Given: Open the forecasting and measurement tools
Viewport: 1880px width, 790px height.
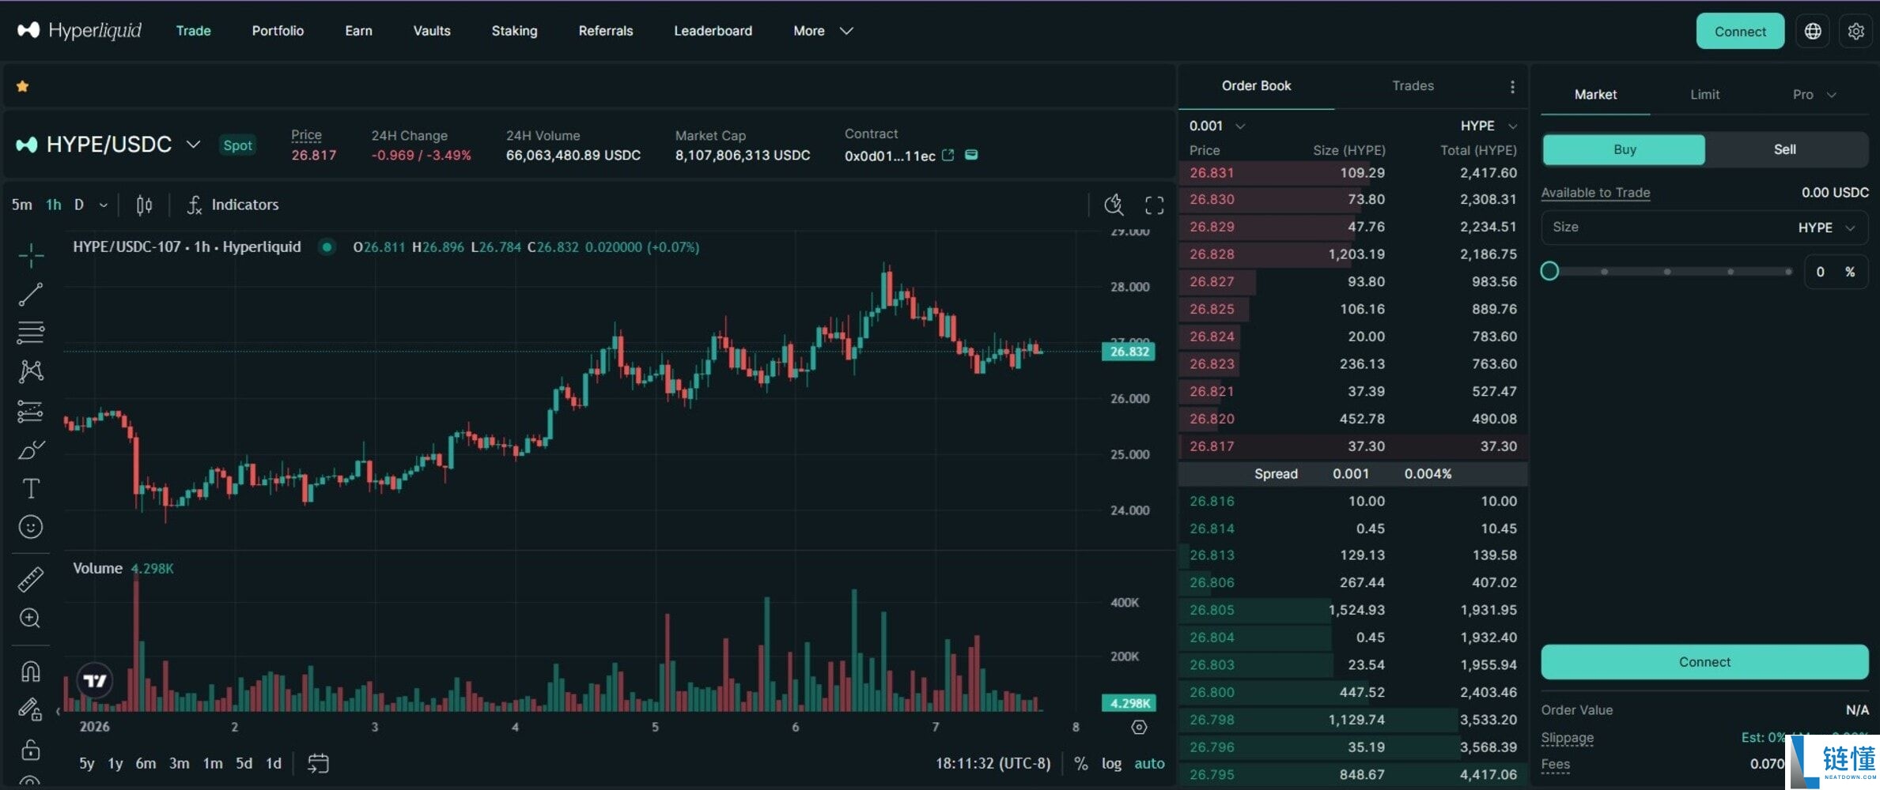Looking at the screenshot, I should click(31, 411).
